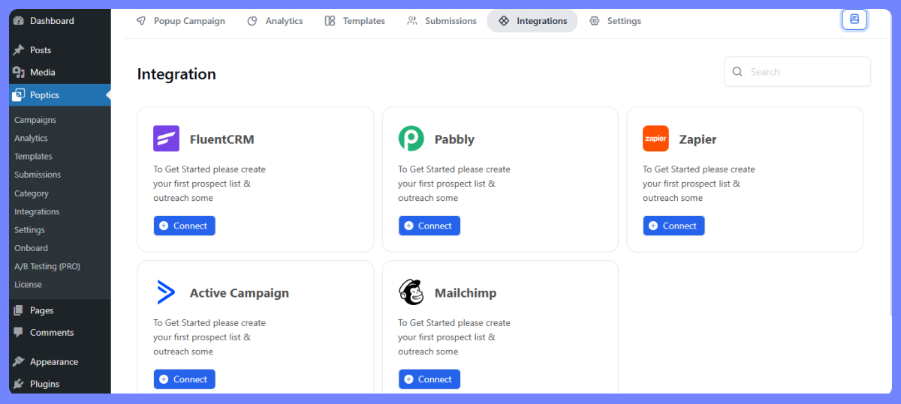Select the Integrations tab
Image resolution: width=901 pixels, height=404 pixels.
tap(532, 21)
